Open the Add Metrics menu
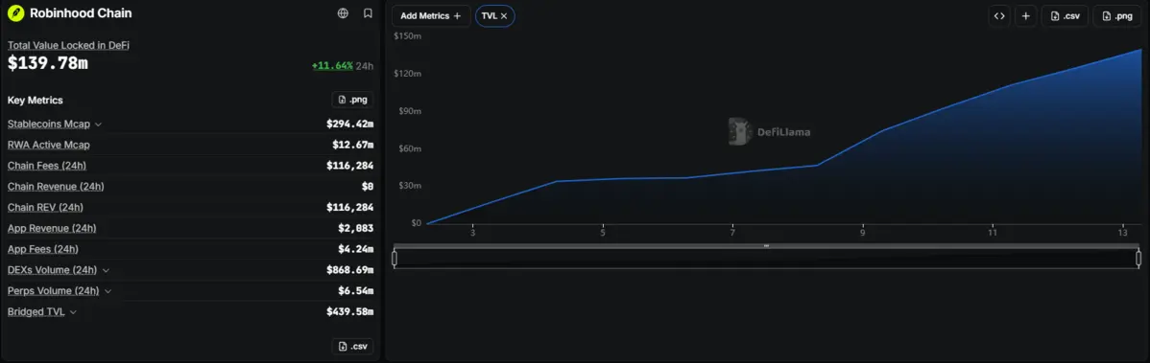This screenshot has height=363, width=1150. coord(431,15)
